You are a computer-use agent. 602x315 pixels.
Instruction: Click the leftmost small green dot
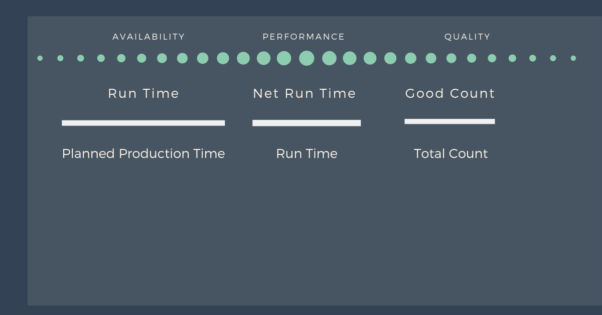click(x=40, y=58)
